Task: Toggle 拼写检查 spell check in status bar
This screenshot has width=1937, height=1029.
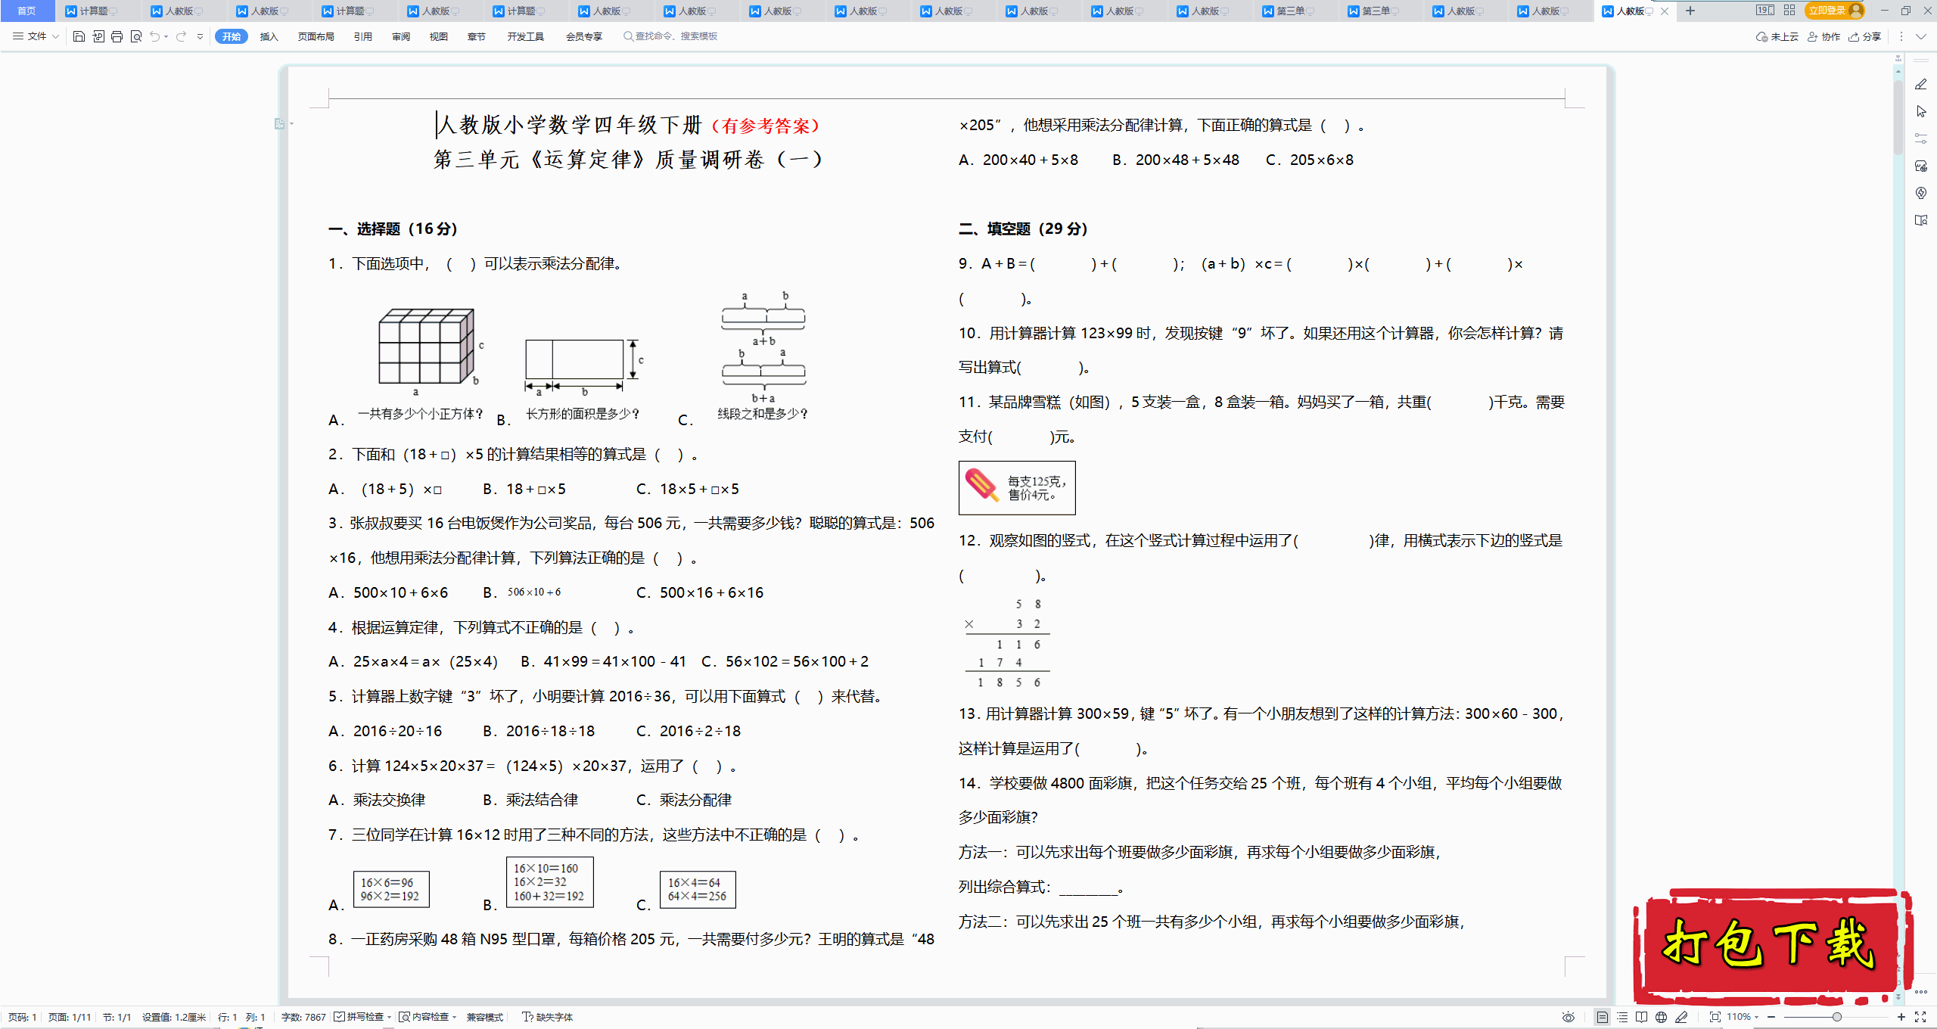Action: 359,1017
